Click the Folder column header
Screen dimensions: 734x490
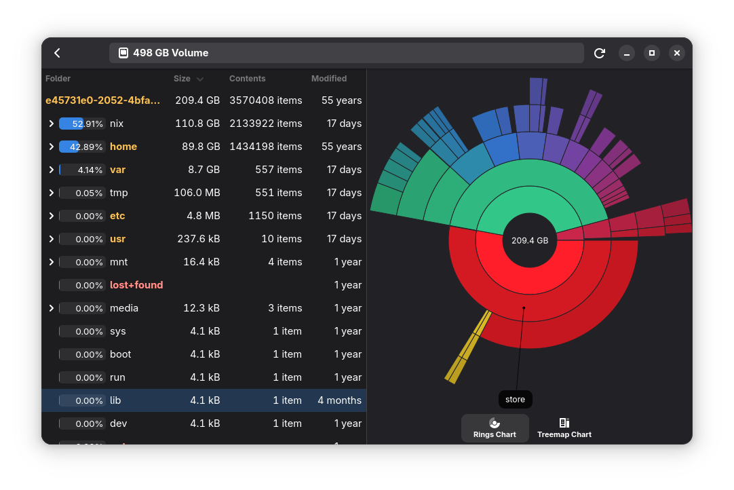[x=58, y=79]
